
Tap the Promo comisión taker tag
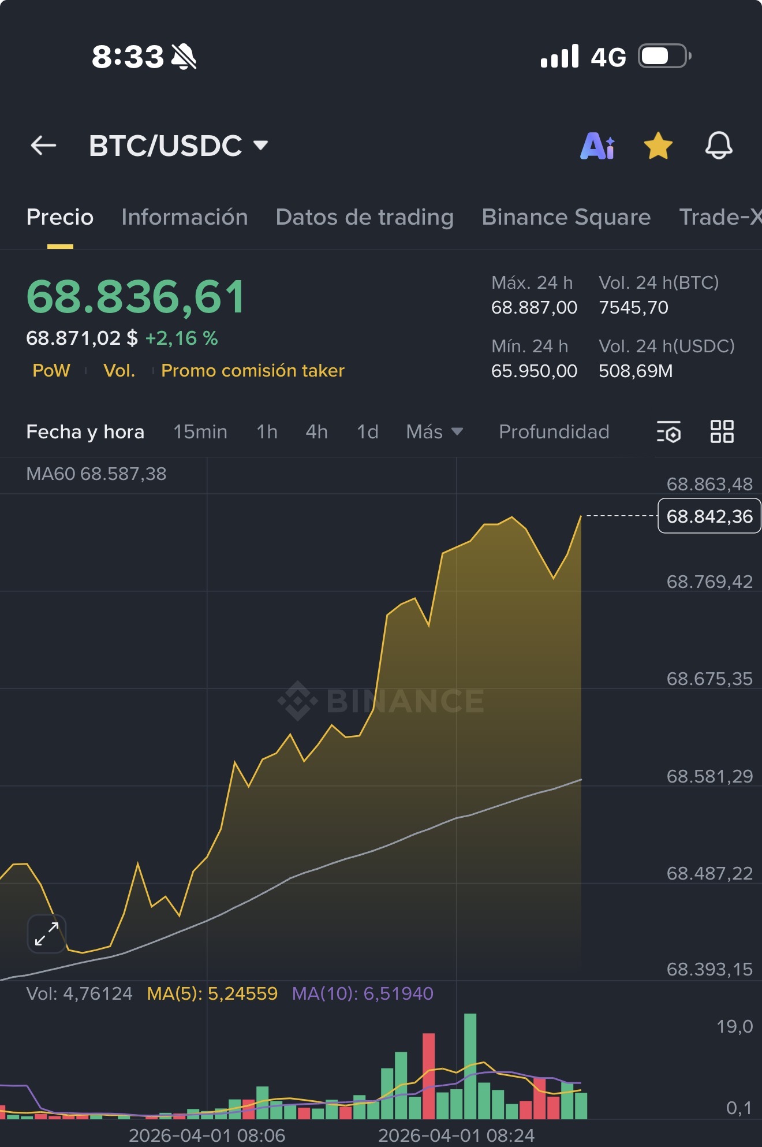tap(253, 370)
